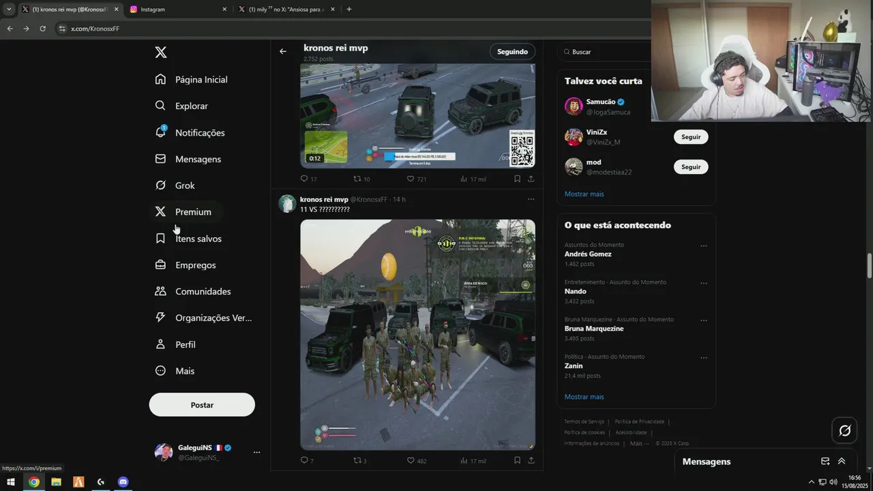Open Comunidades people icon

pos(160,291)
